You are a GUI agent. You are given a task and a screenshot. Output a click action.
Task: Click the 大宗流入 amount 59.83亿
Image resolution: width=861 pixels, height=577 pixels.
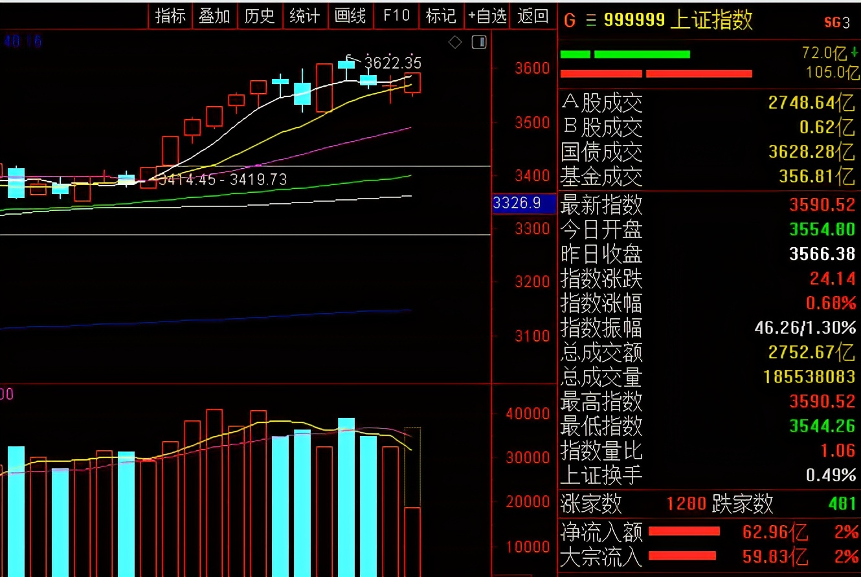[x=776, y=556]
